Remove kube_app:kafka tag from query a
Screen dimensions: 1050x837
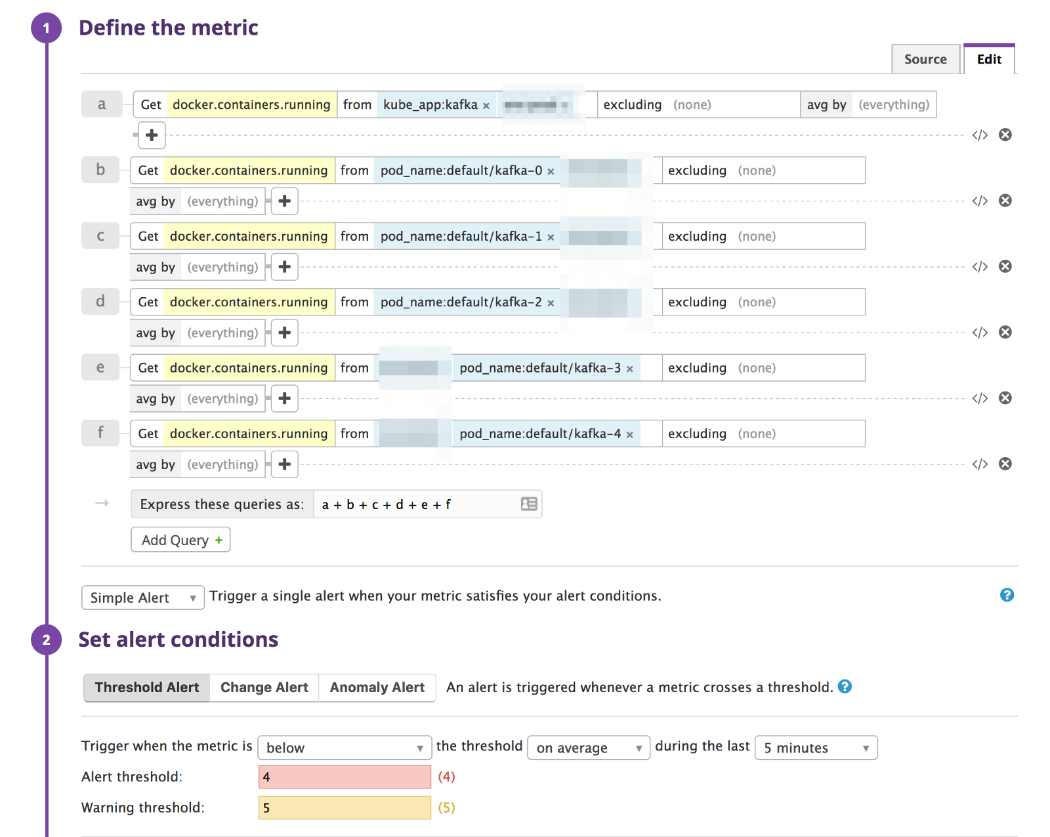486,106
